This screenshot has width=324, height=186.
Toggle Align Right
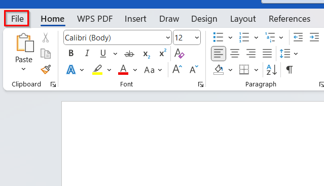pos(251,54)
